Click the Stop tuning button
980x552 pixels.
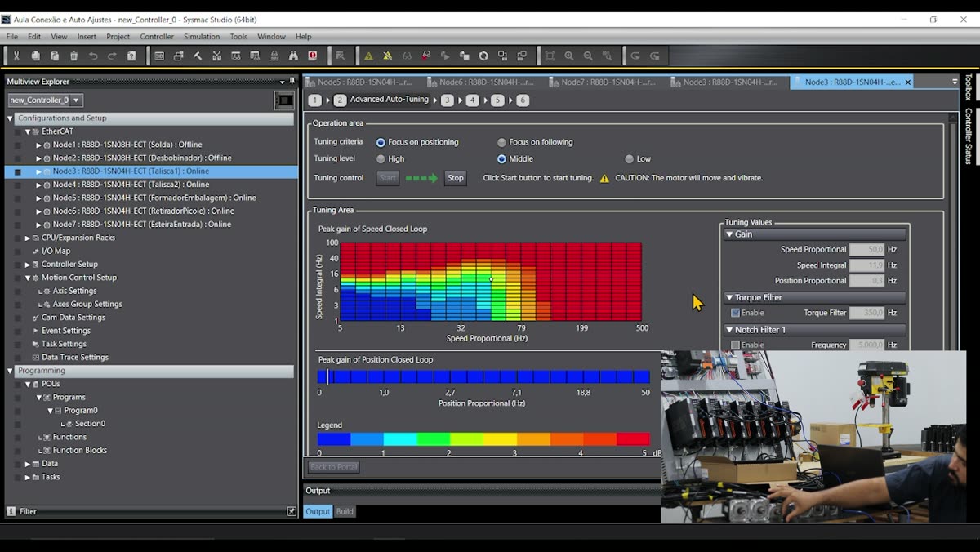tap(456, 178)
